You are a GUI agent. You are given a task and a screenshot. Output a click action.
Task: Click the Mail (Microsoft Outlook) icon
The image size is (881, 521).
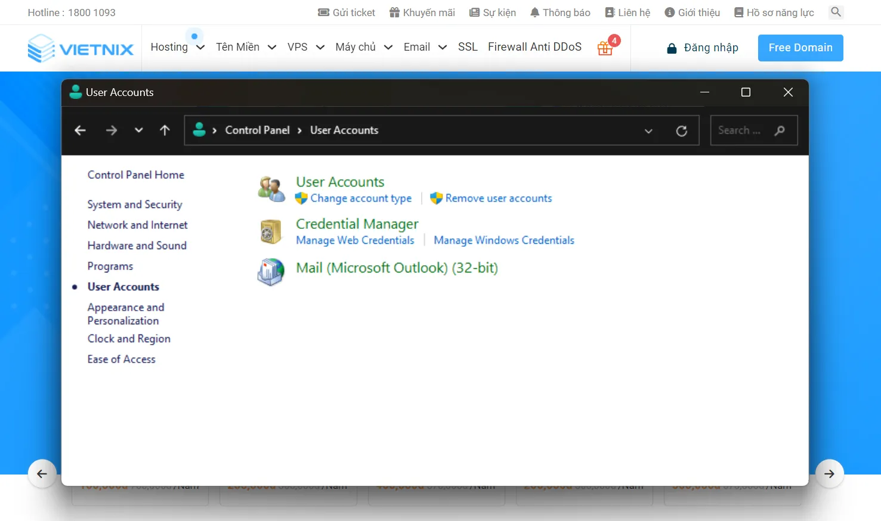tap(271, 271)
